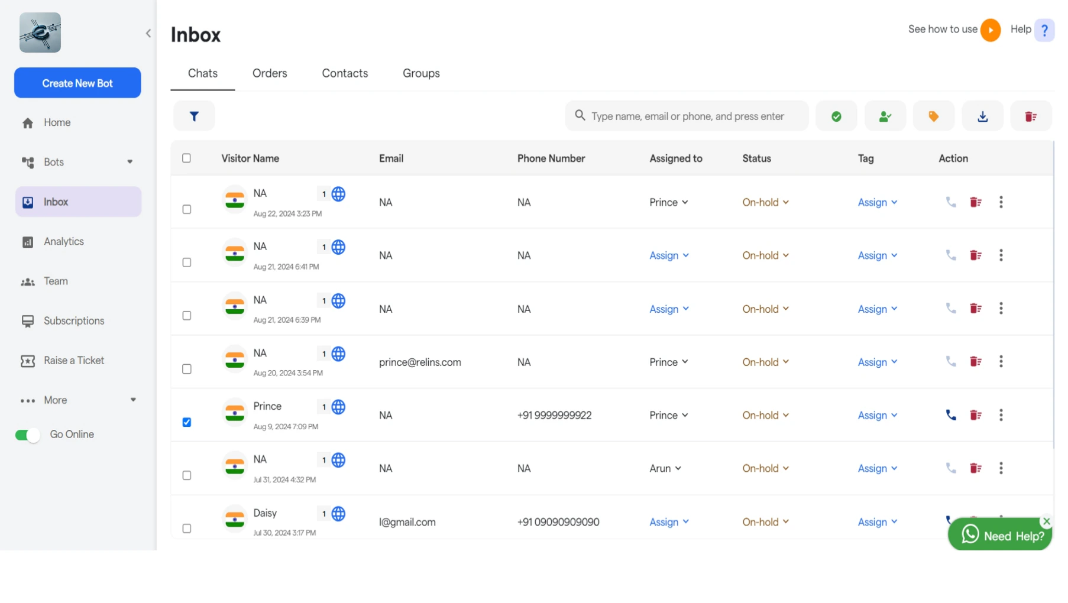Image resolution: width=1068 pixels, height=603 pixels.
Task: Delete the Jul 31, 2024 4:32 PM chat
Action: click(x=976, y=468)
